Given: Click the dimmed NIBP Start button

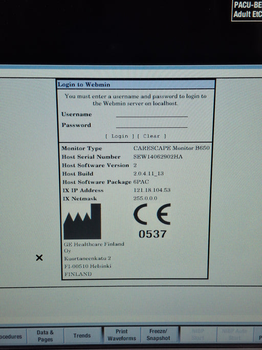Looking at the screenshot, I should coord(198,334).
